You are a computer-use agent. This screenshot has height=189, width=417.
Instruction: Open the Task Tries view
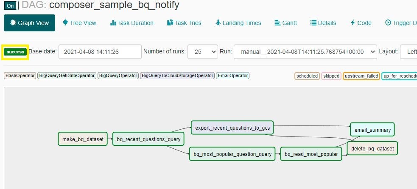pos(184,23)
